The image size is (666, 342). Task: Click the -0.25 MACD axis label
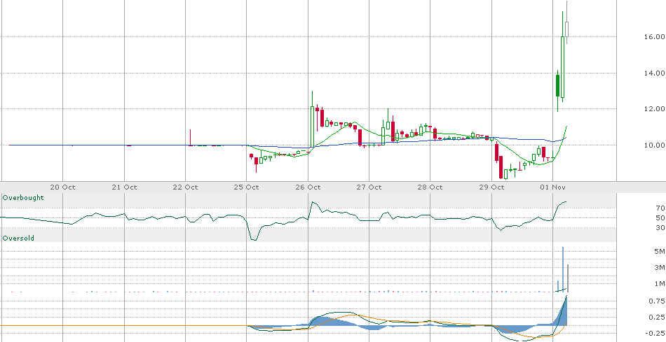655,333
